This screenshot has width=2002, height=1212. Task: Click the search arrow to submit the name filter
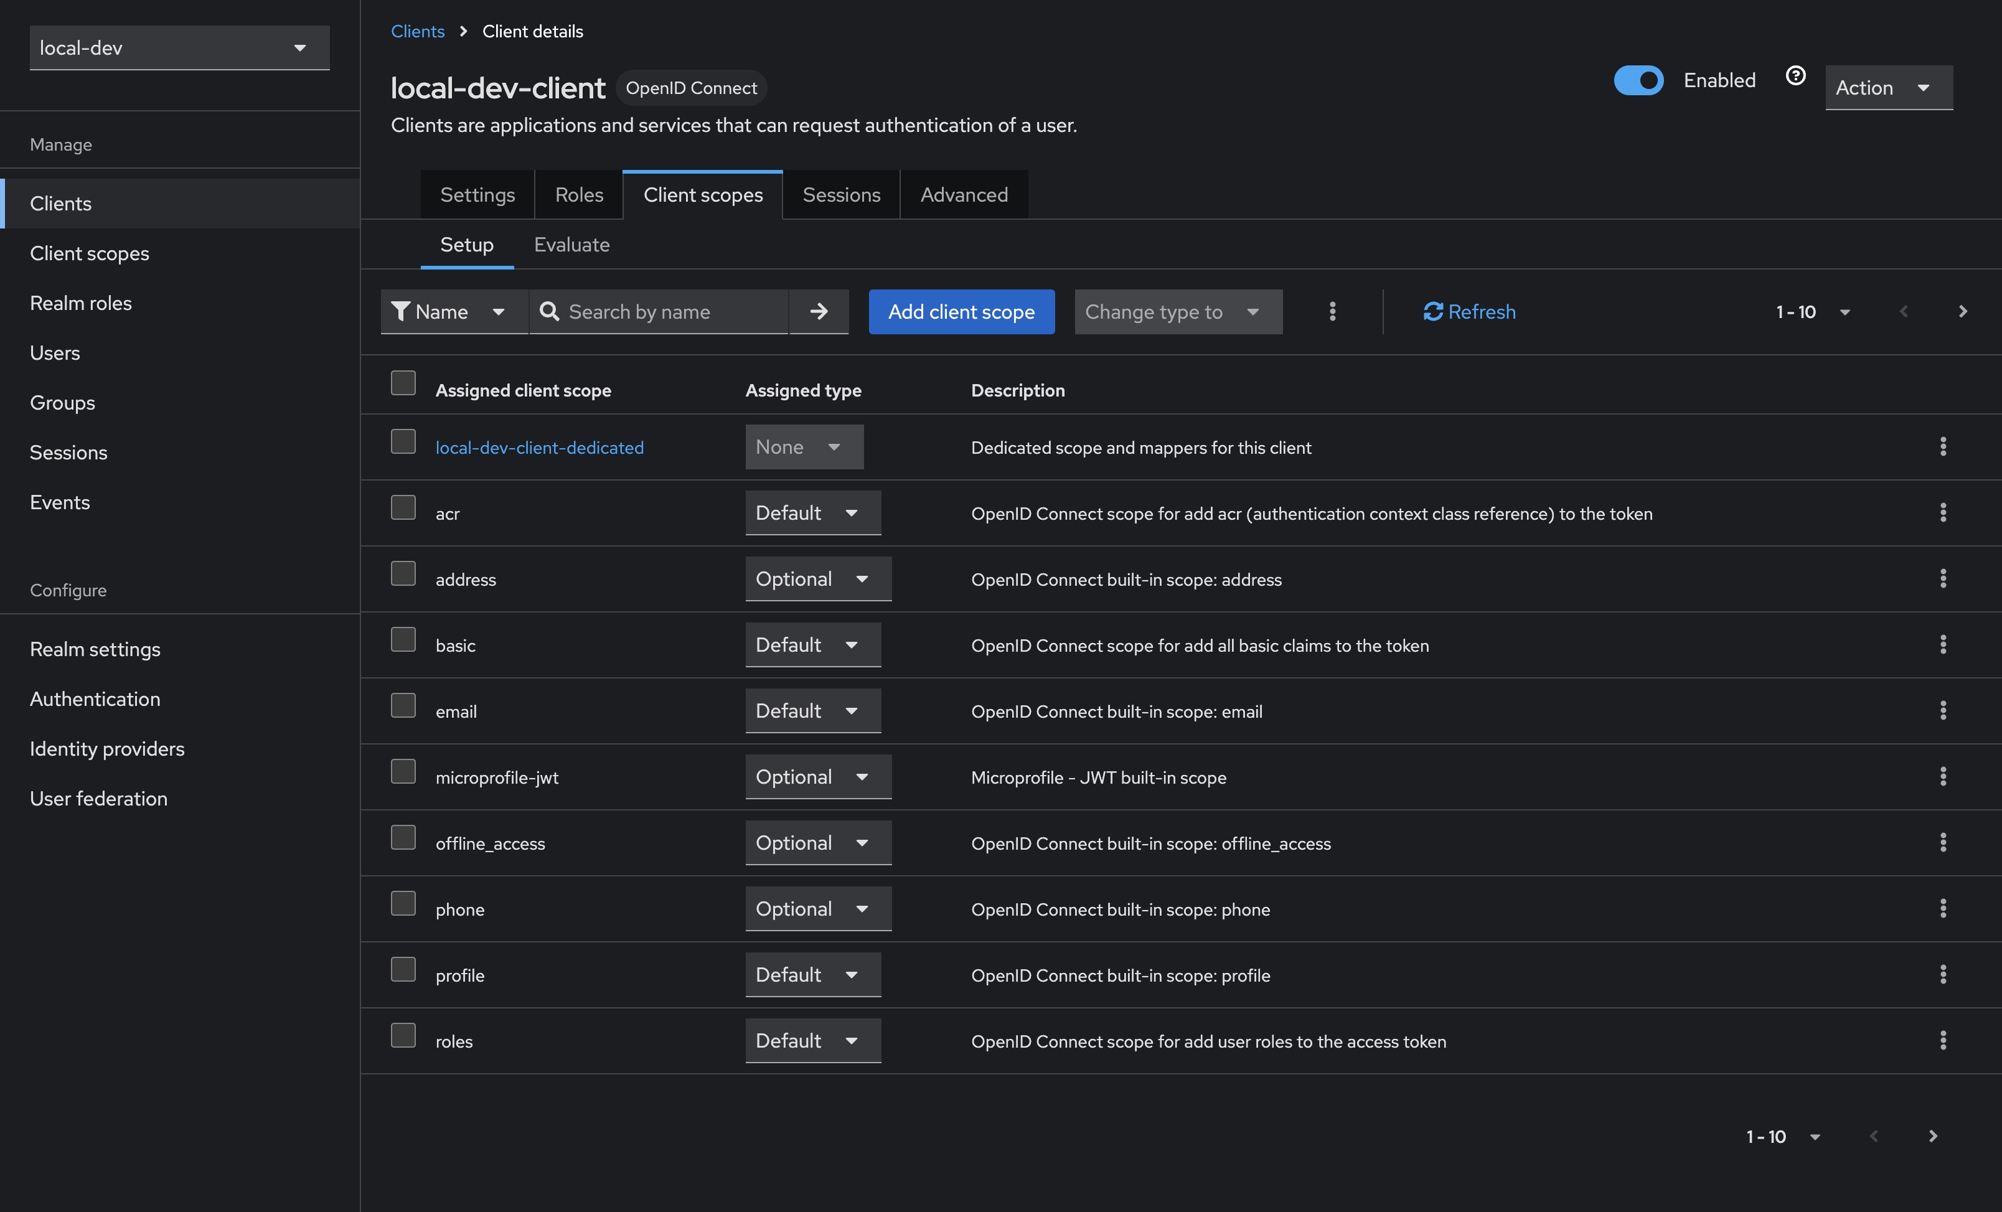click(819, 311)
